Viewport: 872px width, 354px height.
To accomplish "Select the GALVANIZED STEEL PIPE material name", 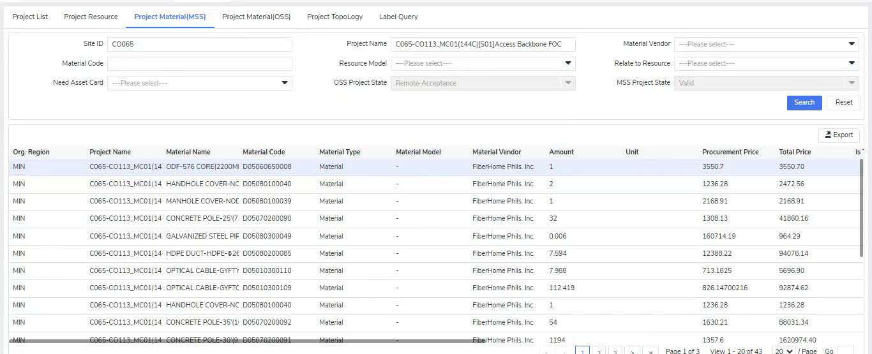I will point(202,237).
